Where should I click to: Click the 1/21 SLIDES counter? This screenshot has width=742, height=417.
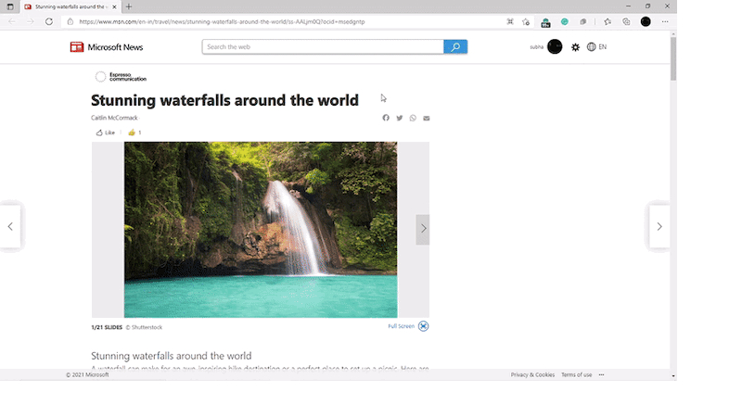pyautogui.click(x=107, y=327)
